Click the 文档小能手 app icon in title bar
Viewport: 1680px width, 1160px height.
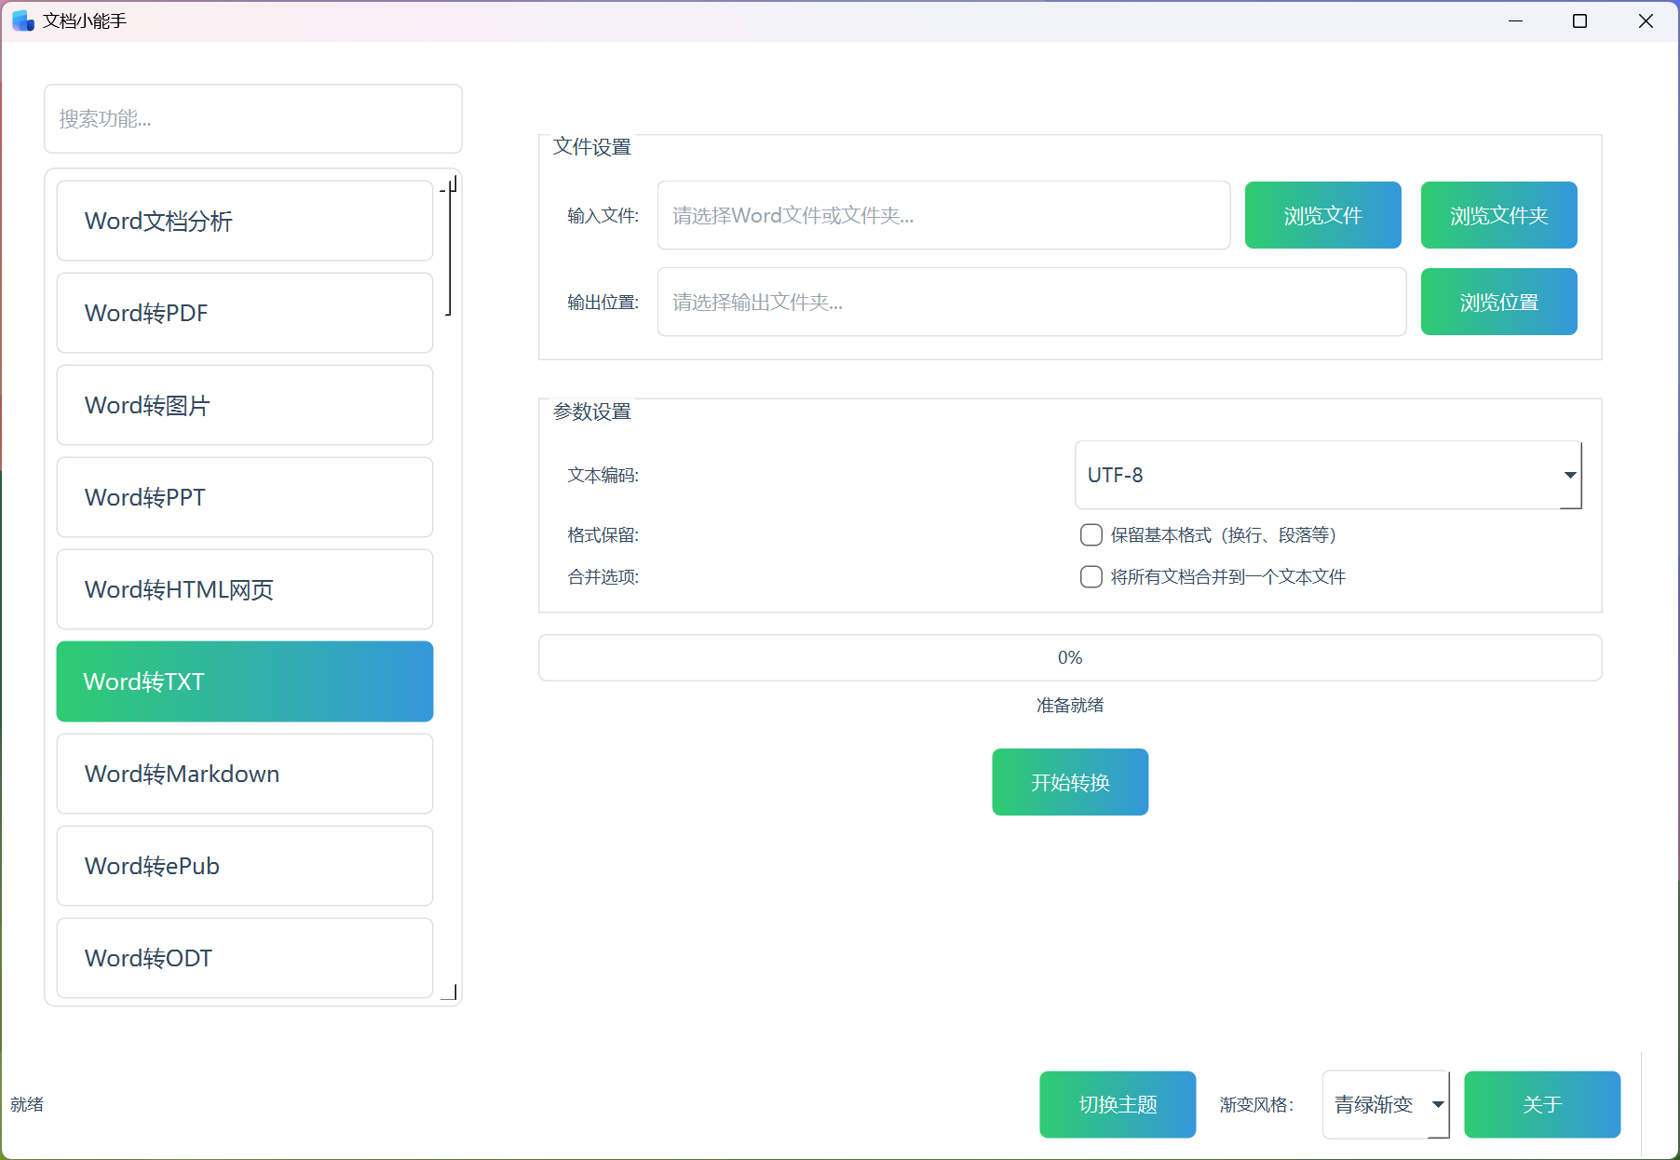click(22, 20)
